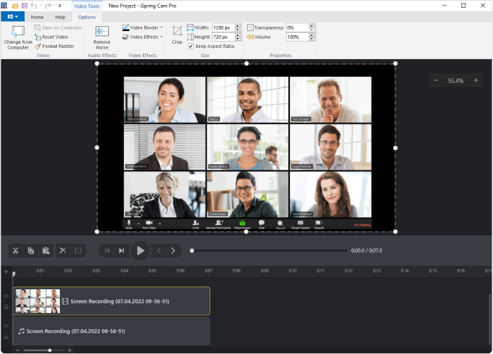
Task: Click the Volume speaker icon
Action: [x=250, y=37]
